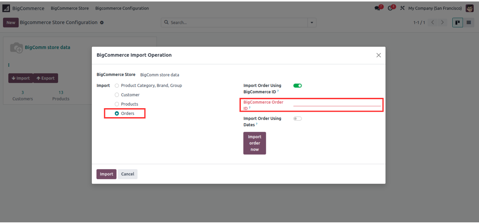
Task: Switch to list view
Action: [x=469, y=23]
